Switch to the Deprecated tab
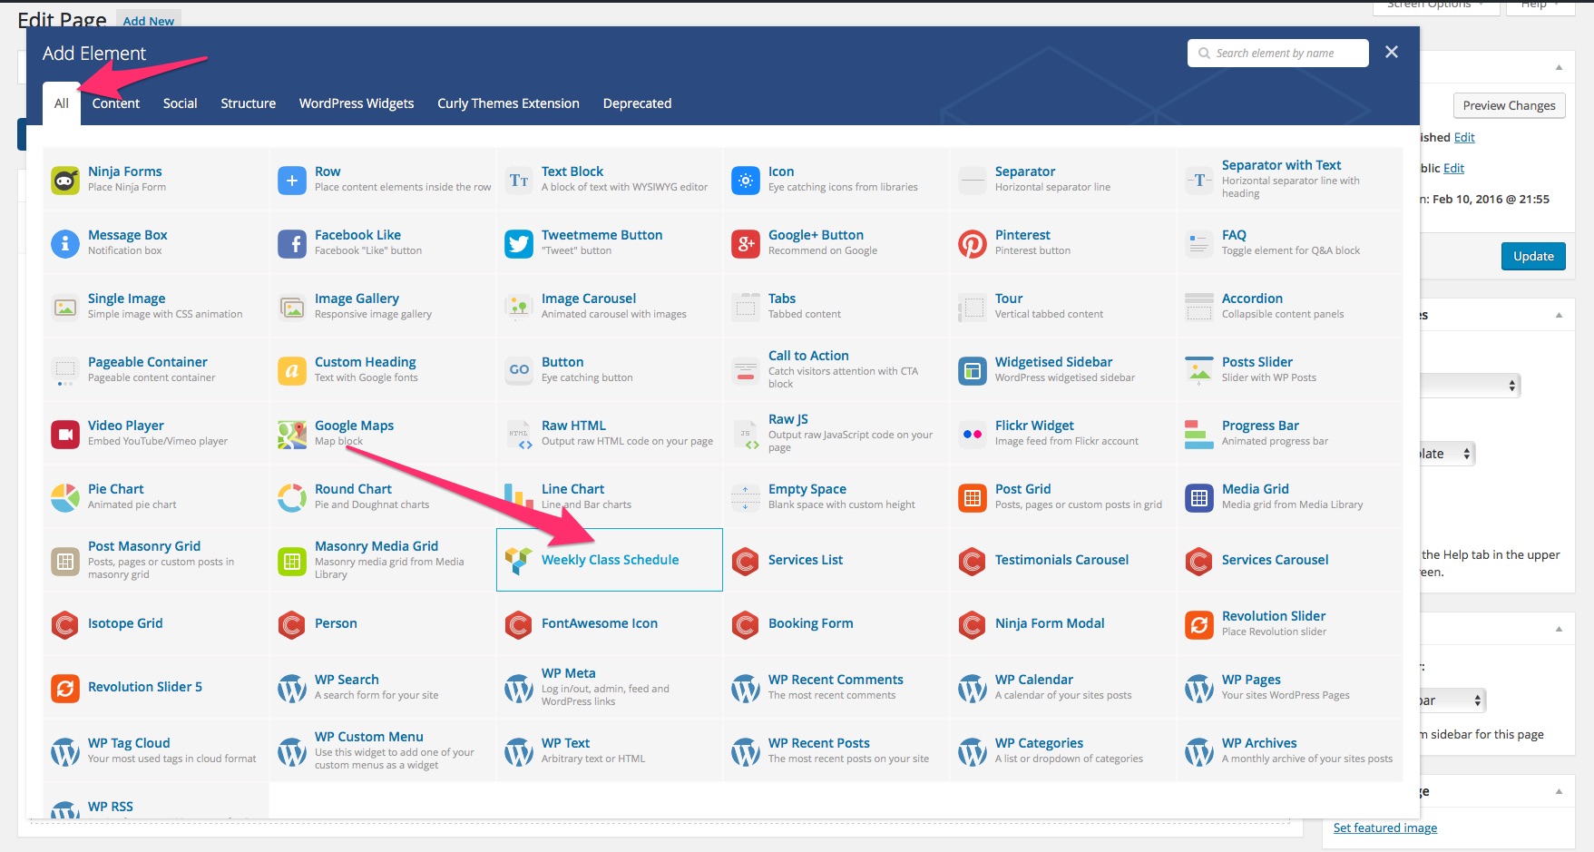Viewport: 1594px width, 852px height. click(637, 103)
